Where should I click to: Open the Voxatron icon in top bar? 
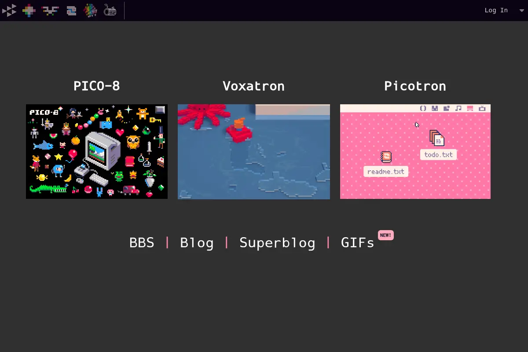pyautogui.click(x=50, y=10)
